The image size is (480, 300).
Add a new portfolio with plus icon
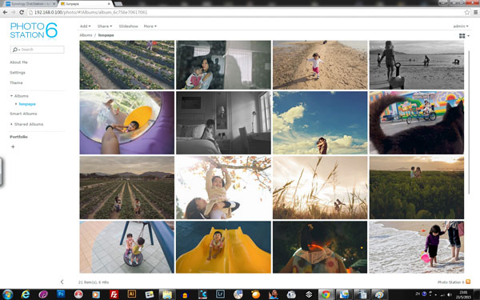tap(13, 146)
